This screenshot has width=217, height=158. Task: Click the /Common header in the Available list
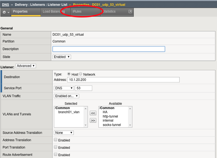[x=107, y=108]
